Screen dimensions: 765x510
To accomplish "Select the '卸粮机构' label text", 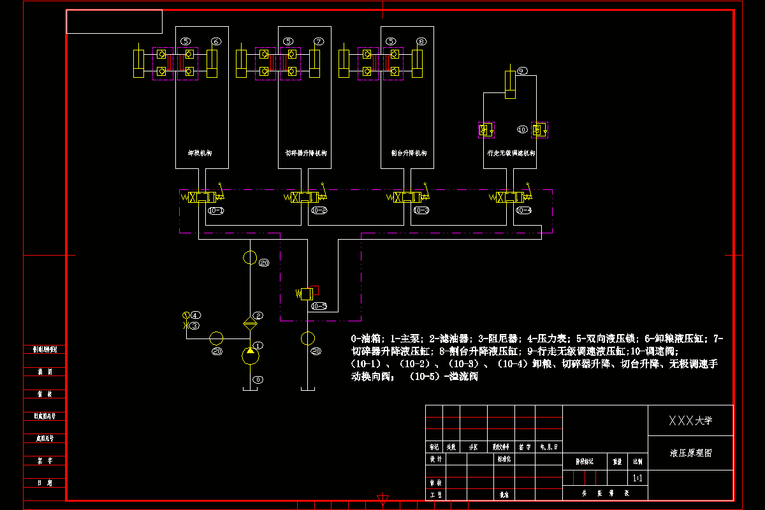I will (x=200, y=154).
